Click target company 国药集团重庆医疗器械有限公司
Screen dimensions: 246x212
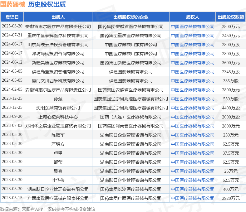pos(131,36)
